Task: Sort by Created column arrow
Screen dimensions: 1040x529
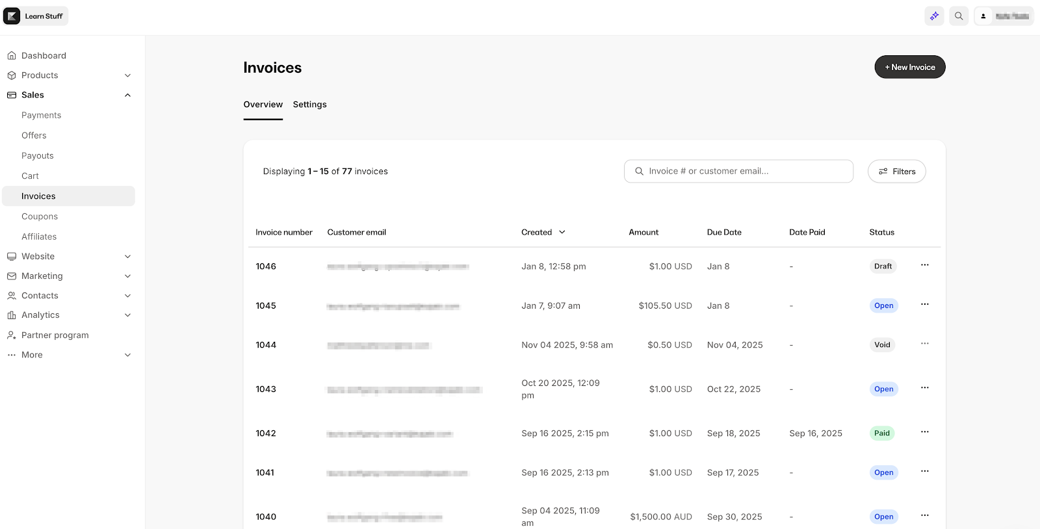Action: [x=562, y=232]
